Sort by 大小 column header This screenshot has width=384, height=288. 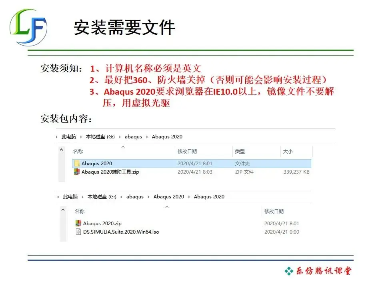[x=288, y=151]
